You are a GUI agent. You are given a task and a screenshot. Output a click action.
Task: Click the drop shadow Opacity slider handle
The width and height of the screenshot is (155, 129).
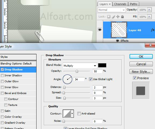pyautogui.click(x=77, y=71)
